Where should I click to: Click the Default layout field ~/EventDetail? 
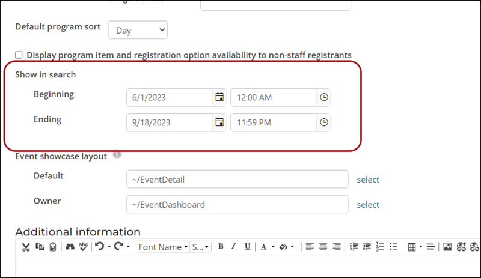point(237,179)
